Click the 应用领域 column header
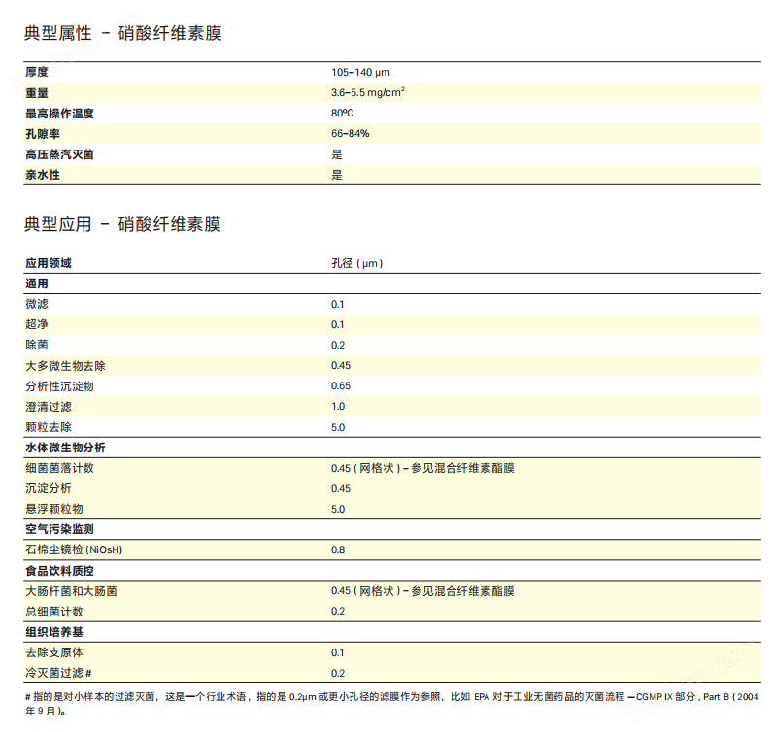 (x=48, y=263)
